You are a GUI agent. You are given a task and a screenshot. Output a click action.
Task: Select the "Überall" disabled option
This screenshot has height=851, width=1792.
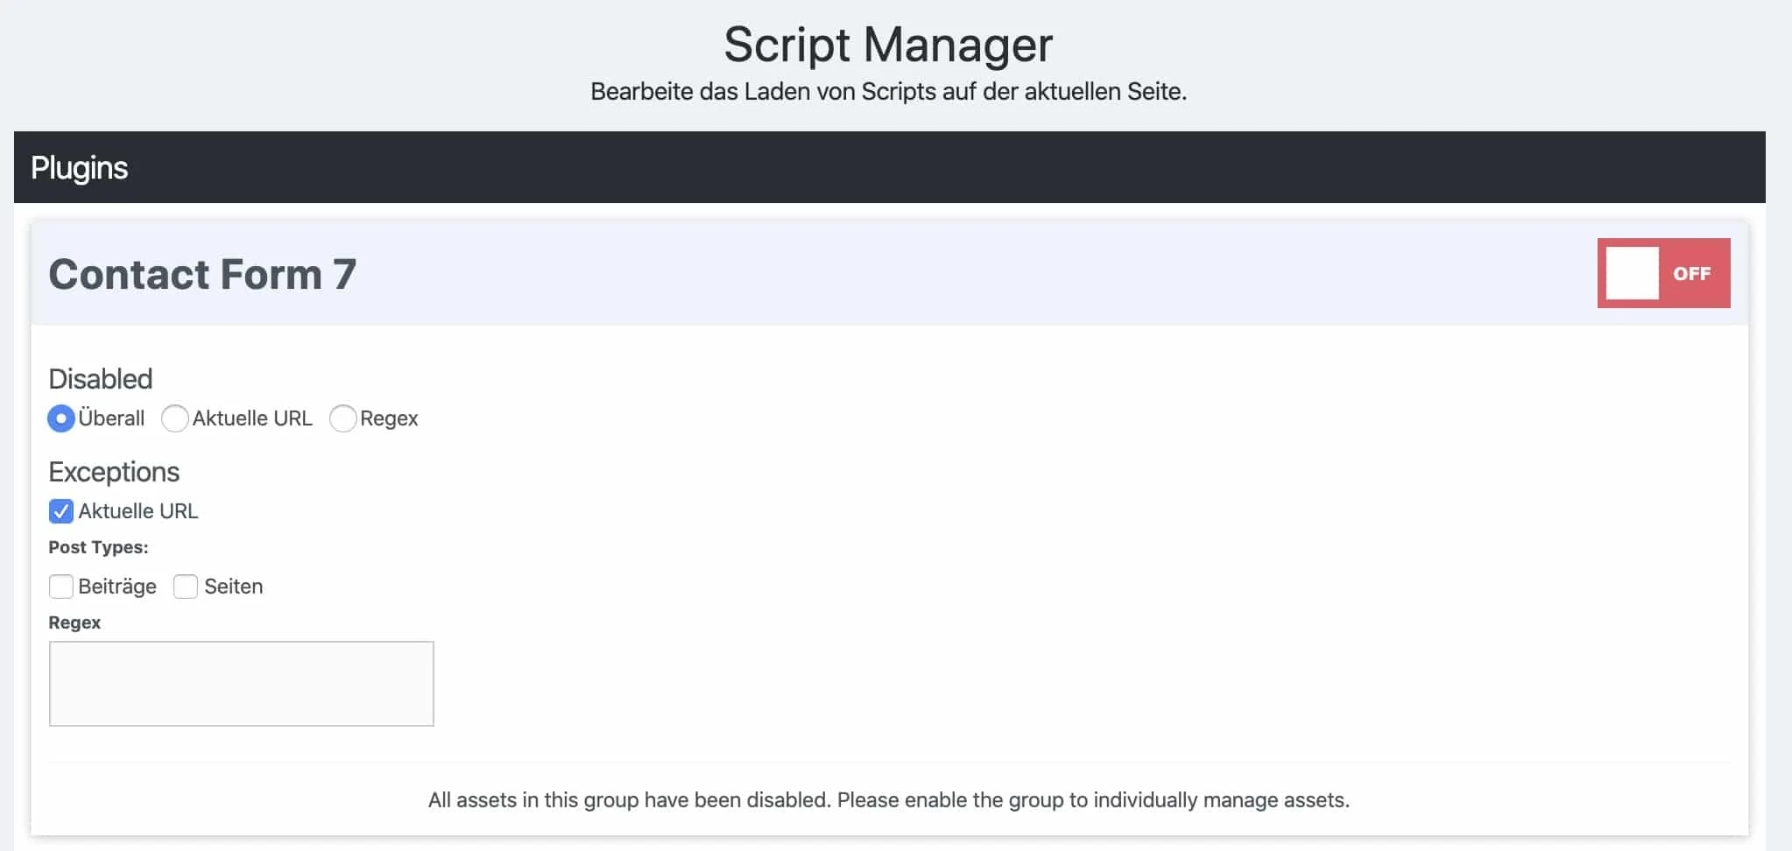(x=60, y=418)
